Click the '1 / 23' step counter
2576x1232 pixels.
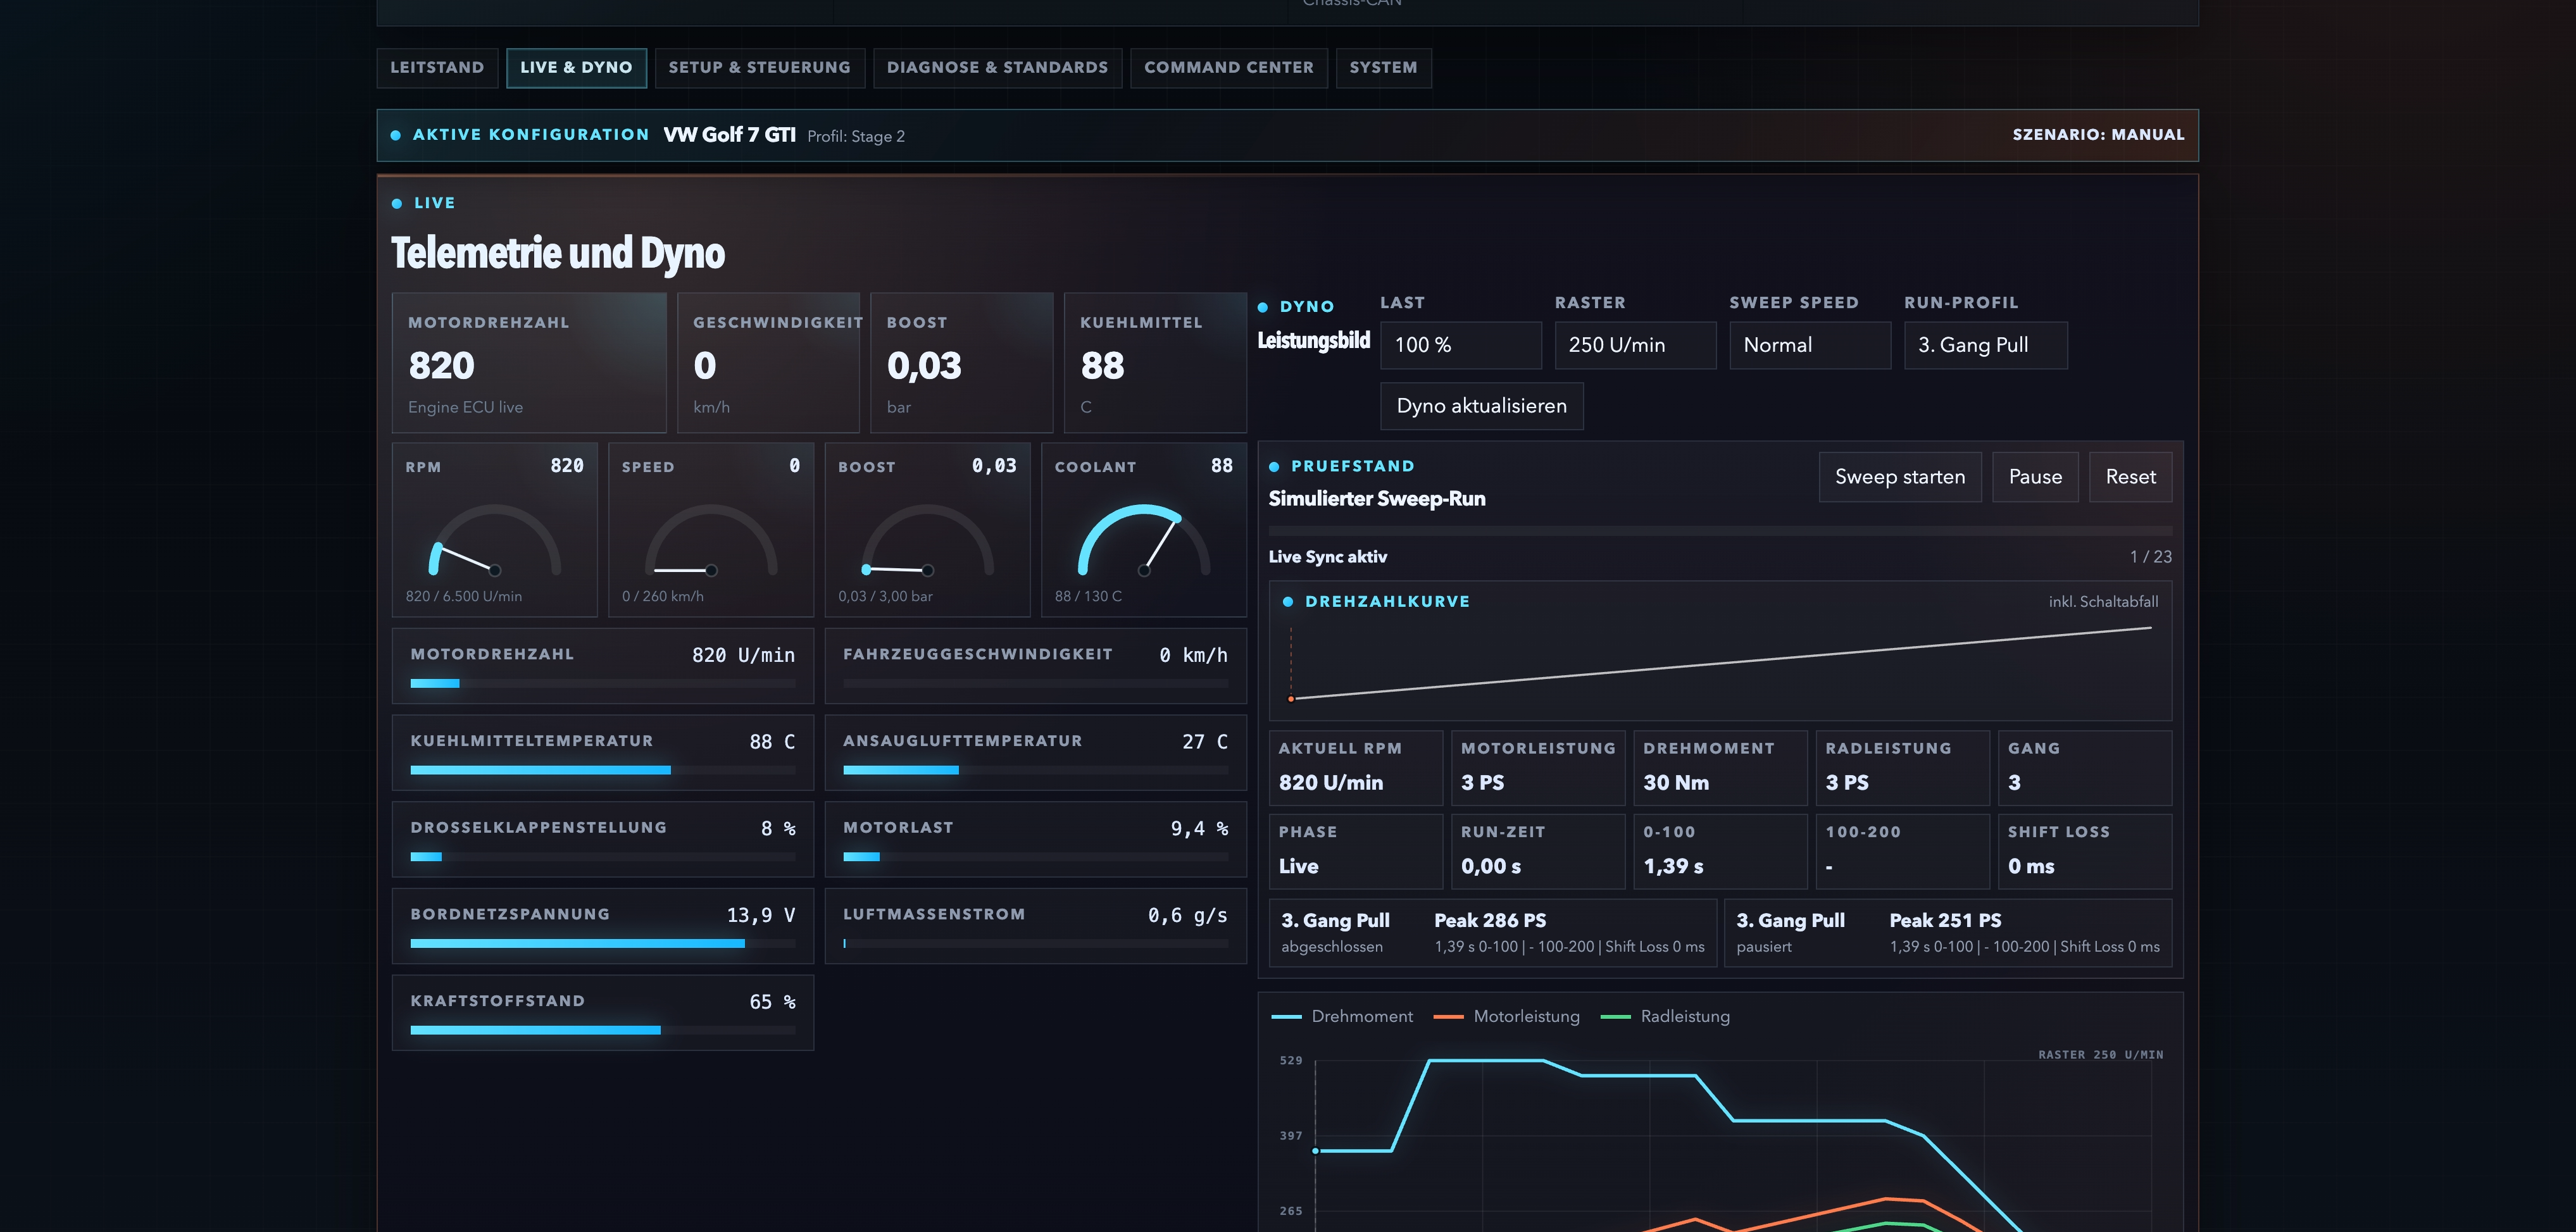(2151, 557)
